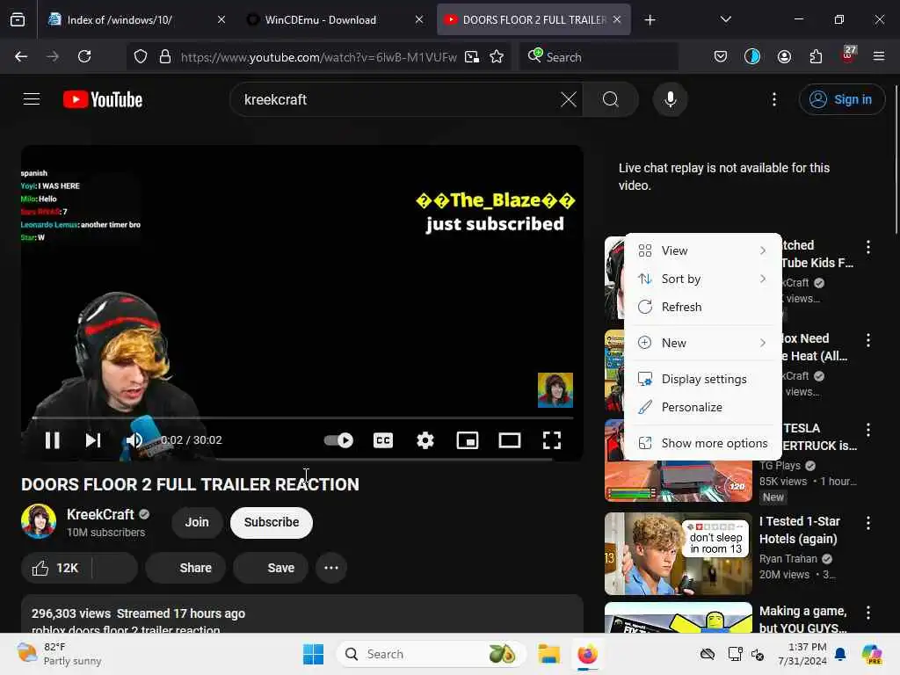Subscribe to KreekCraft

point(272,522)
